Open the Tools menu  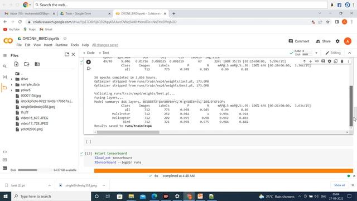[x=75, y=45]
